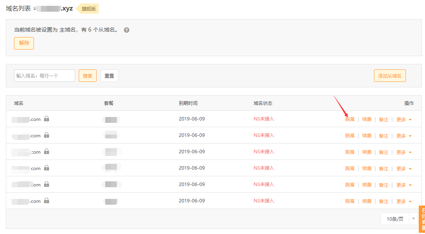
Task: Expand 更多 dropdown in fourth row
Action: click(404, 168)
